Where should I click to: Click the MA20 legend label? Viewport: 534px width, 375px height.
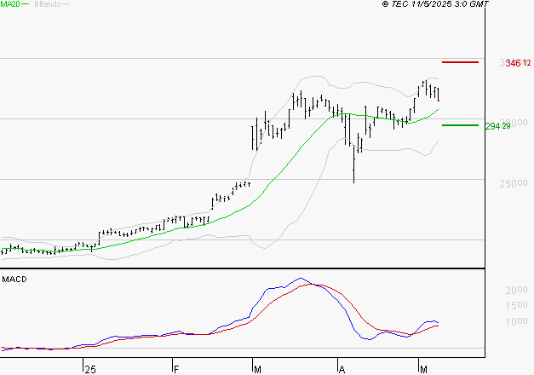pyautogui.click(x=10, y=4)
